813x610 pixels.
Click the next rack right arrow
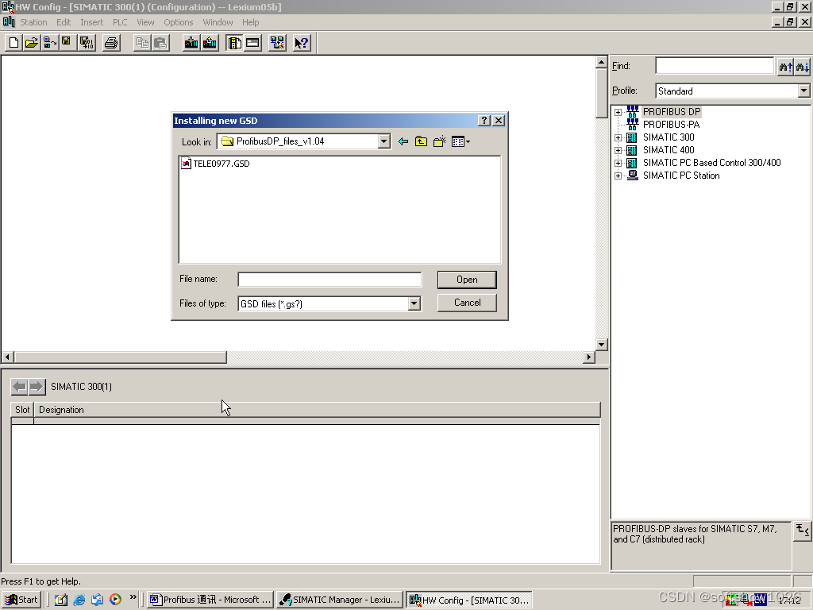click(x=37, y=387)
